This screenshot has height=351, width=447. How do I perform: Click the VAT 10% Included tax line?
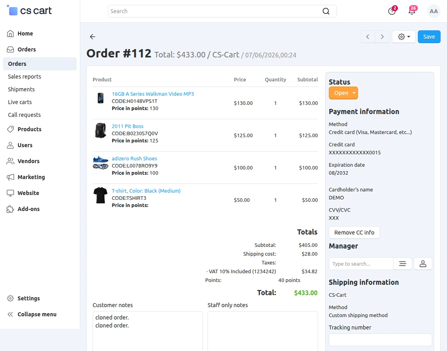coord(241,272)
